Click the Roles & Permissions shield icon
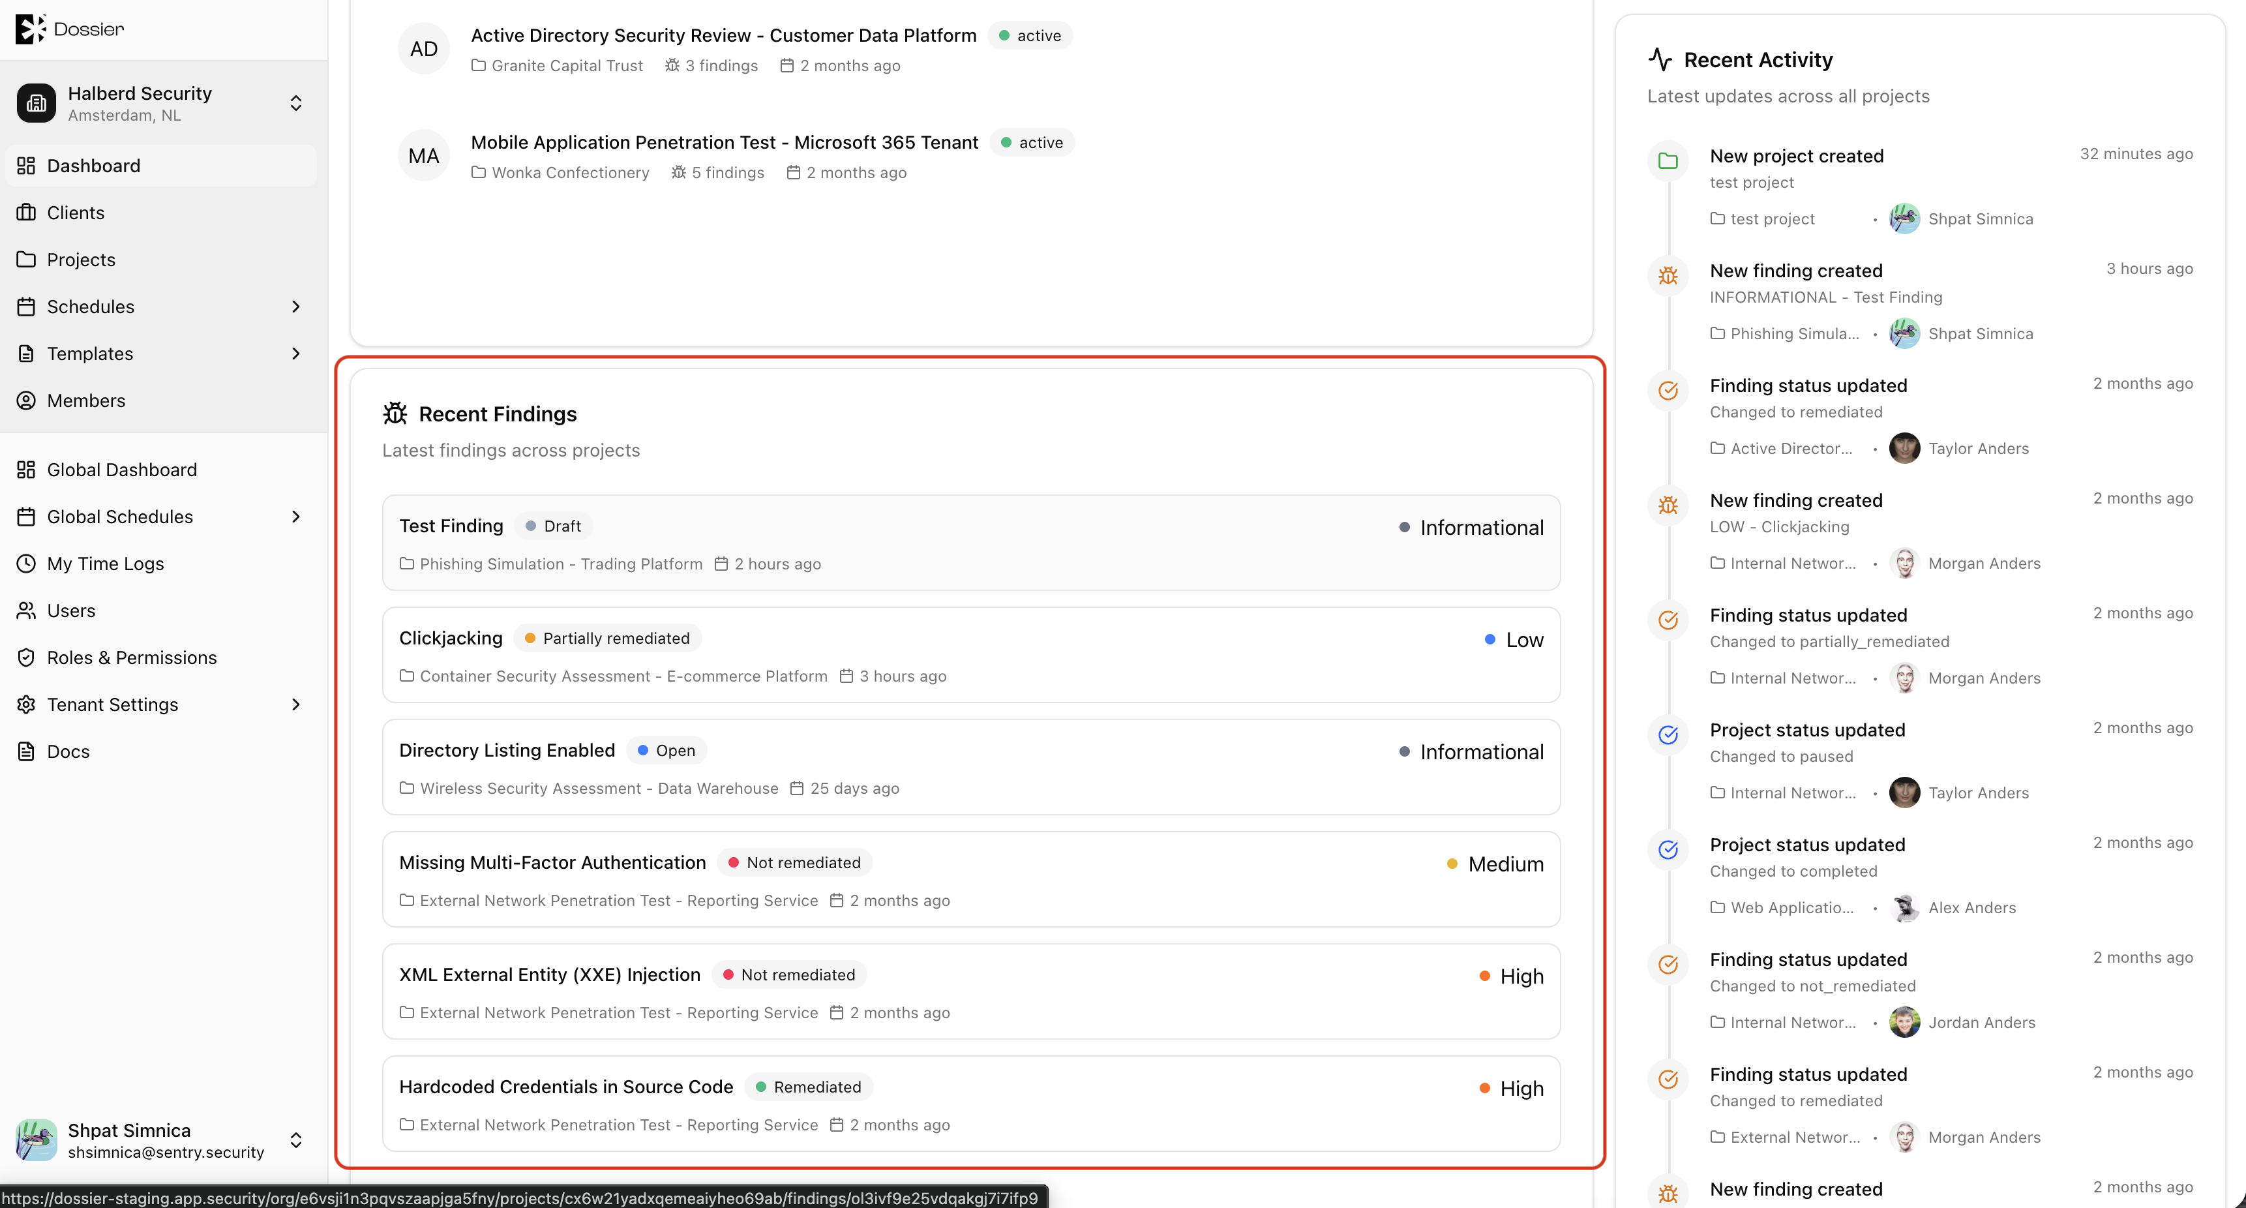Screen dimensions: 2246x1208 pyautogui.click(x=26, y=657)
